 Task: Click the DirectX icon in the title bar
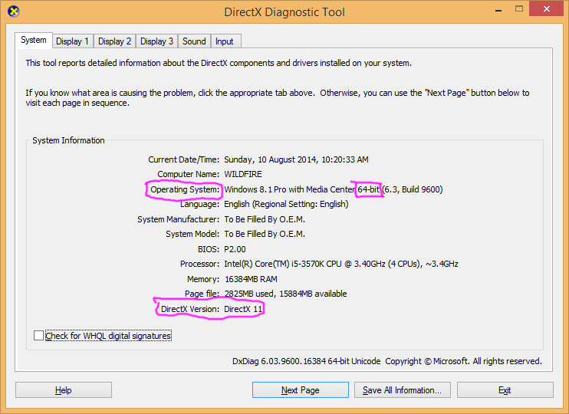(x=13, y=11)
